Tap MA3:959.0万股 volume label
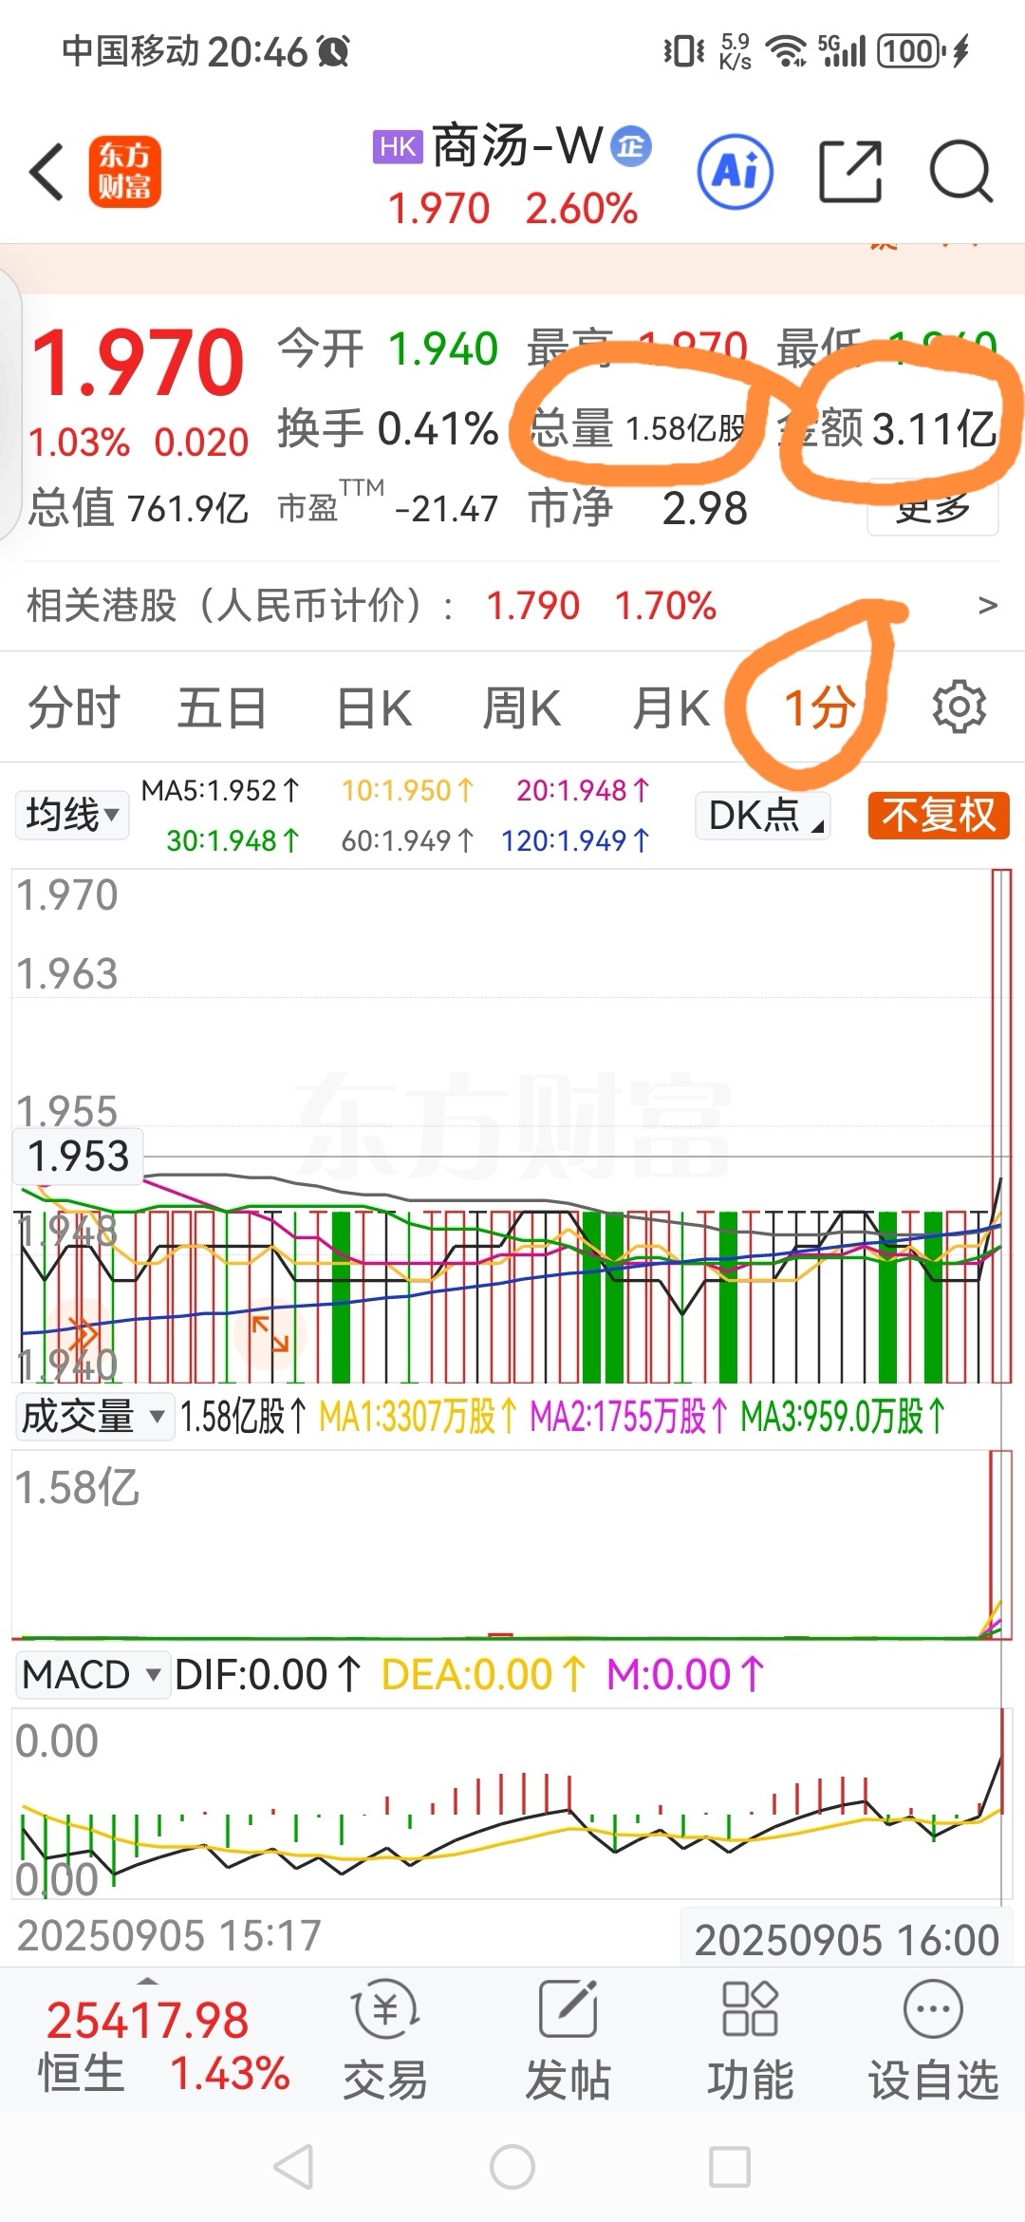The image size is (1025, 2222). point(843,1416)
